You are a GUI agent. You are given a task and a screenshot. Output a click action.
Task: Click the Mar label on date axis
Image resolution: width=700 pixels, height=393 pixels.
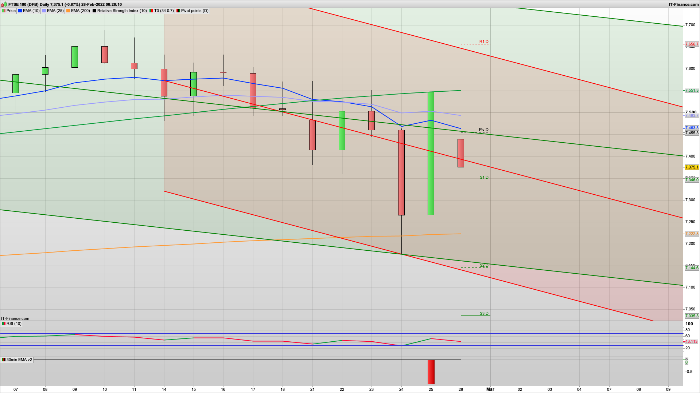pyautogui.click(x=490, y=389)
